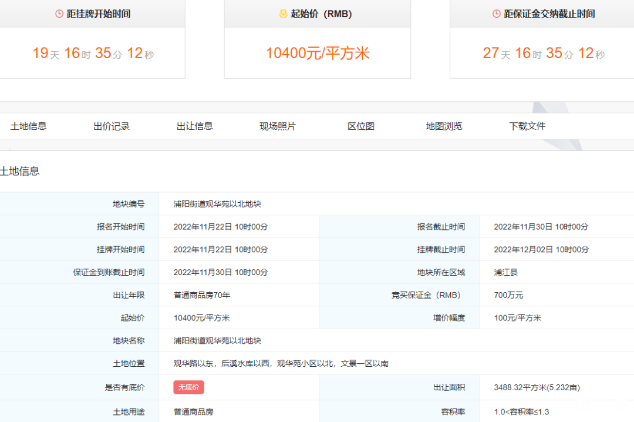Click the table 起始价 value 10400元/平方米
Screen dimensions: 634x422
click(x=202, y=318)
